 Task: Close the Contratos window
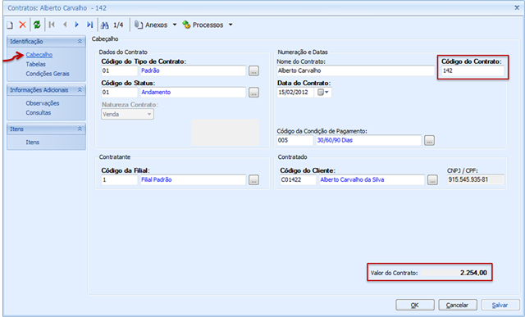tap(517, 7)
